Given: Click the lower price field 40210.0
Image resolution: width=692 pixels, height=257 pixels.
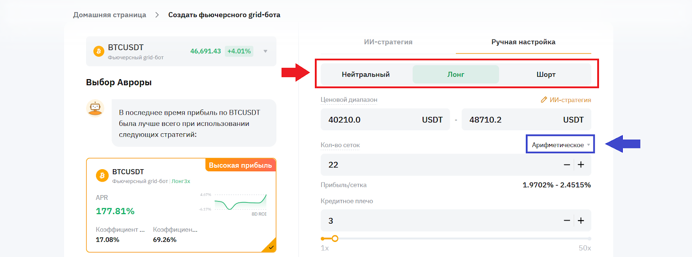Looking at the screenshot, I should coord(385,120).
